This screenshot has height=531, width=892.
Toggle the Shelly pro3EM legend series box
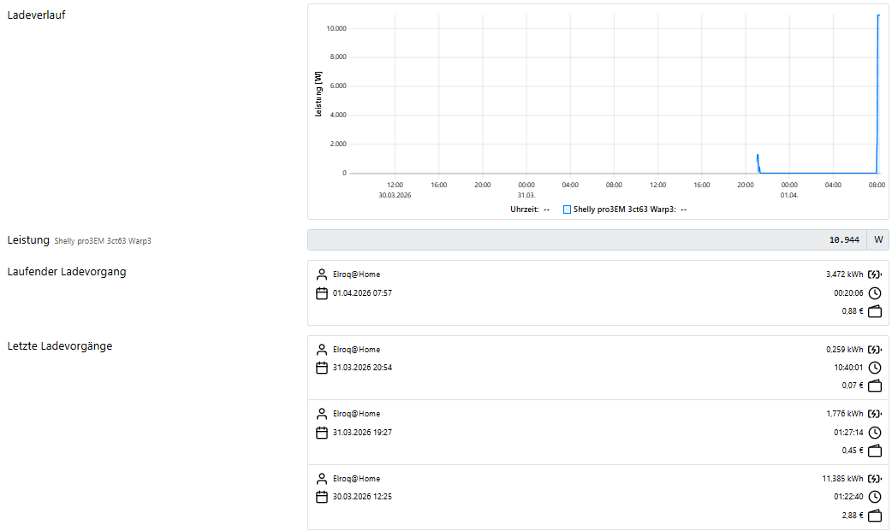tap(567, 209)
